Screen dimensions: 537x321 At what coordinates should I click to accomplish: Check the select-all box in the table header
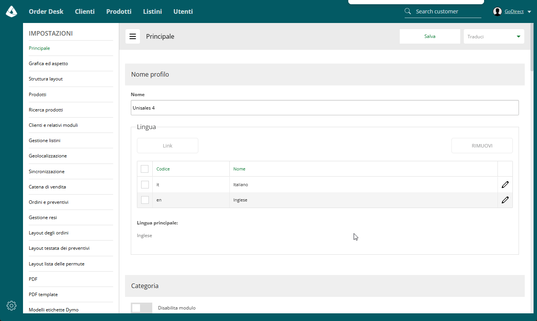click(145, 169)
